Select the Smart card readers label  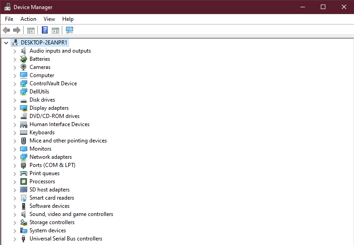(x=52, y=198)
